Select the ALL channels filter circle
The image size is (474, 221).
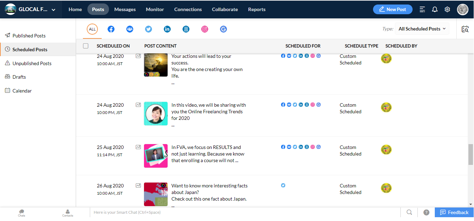click(x=92, y=29)
